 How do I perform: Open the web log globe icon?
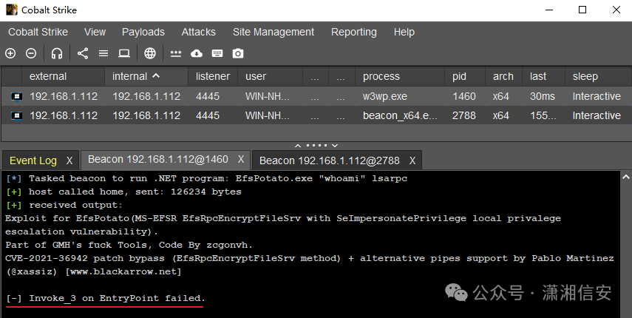pyautogui.click(x=150, y=53)
